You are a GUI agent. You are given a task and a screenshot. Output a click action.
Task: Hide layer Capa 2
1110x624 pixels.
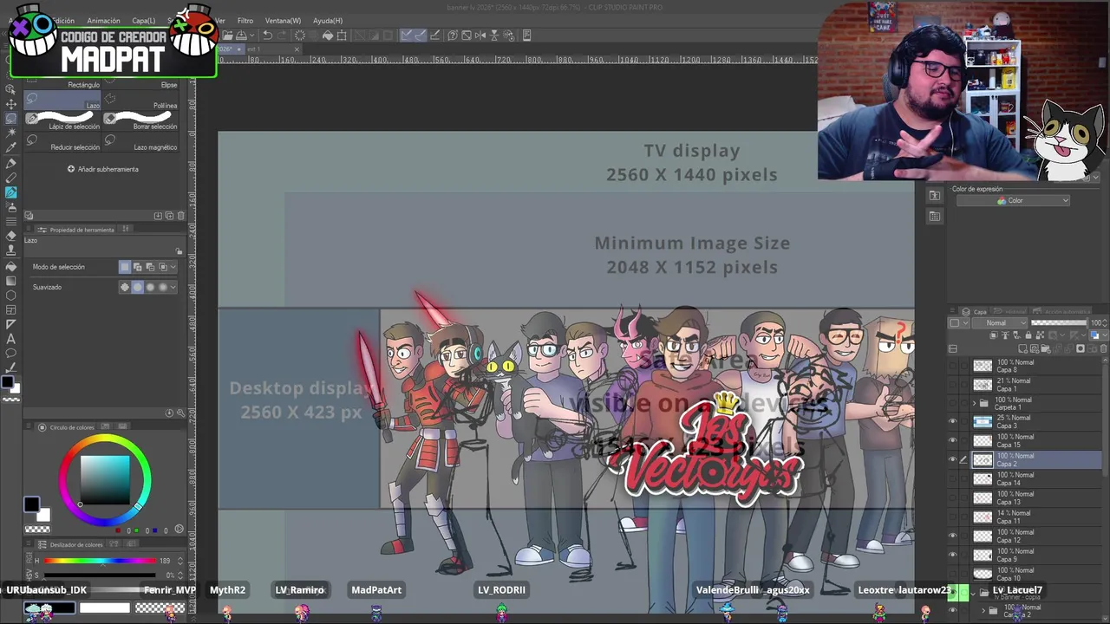953,460
